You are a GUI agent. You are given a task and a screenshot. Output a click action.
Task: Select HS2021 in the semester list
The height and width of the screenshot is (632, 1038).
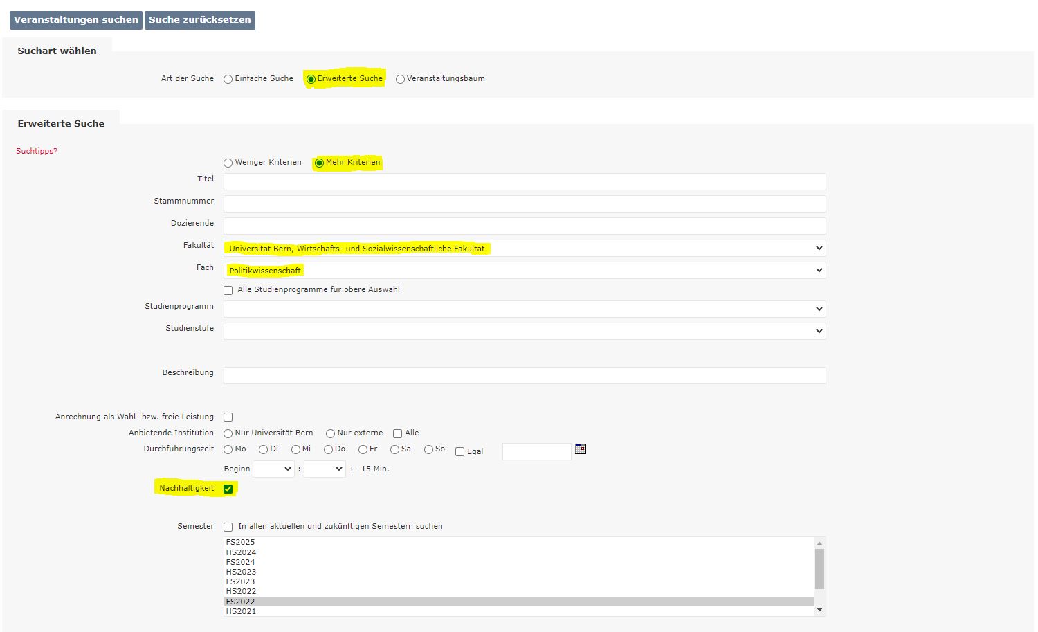tap(519, 611)
